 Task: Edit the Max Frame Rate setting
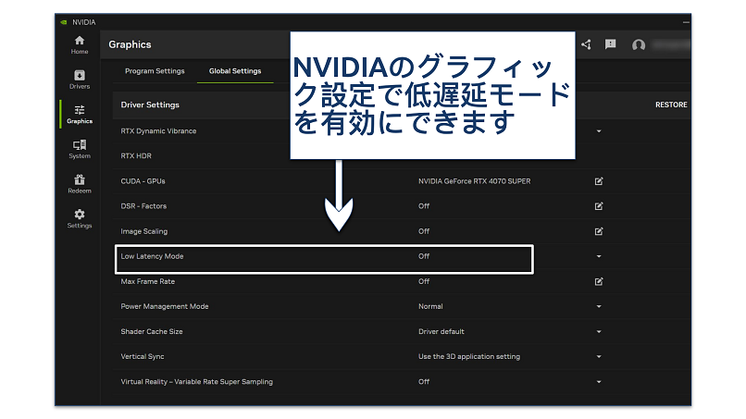pyautogui.click(x=599, y=281)
